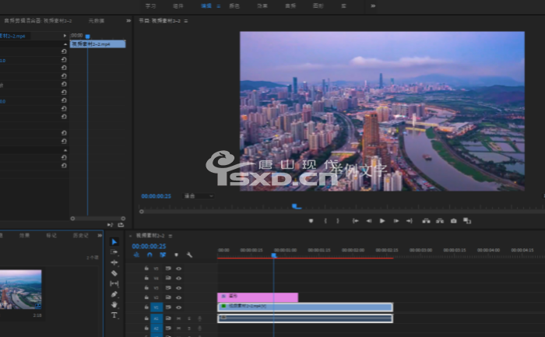Click export icon at bottom of Effect Controls
Image resolution: width=545 pixels, height=337 pixels.
tap(121, 225)
